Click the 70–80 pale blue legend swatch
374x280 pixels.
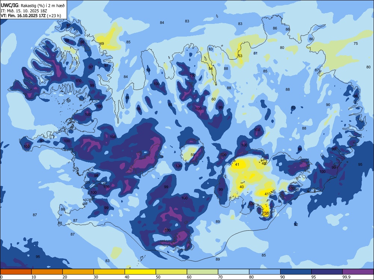coord(233,272)
